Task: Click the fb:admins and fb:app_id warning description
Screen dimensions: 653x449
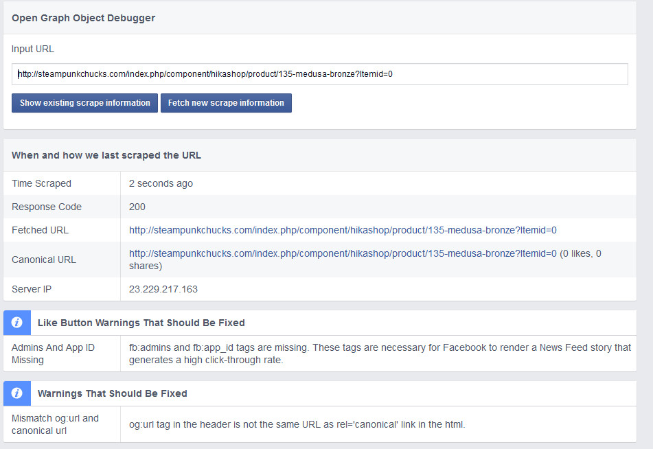Action: 380,354
